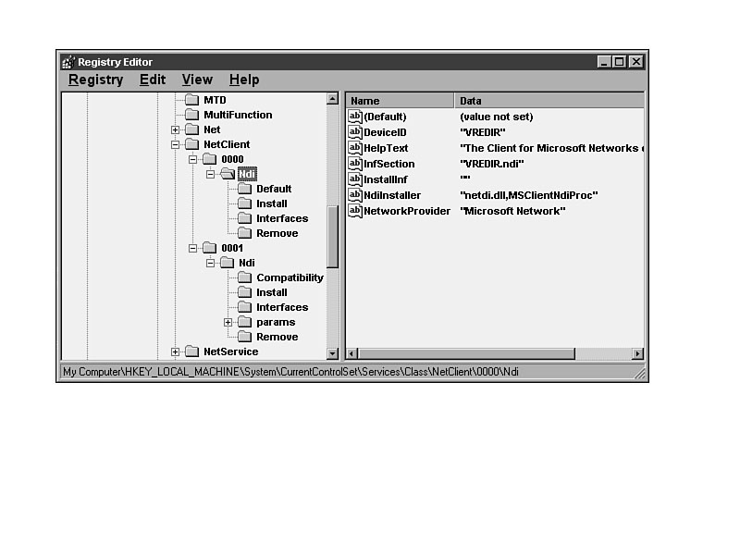
Task: Expand the Net key node
Action: [x=175, y=129]
